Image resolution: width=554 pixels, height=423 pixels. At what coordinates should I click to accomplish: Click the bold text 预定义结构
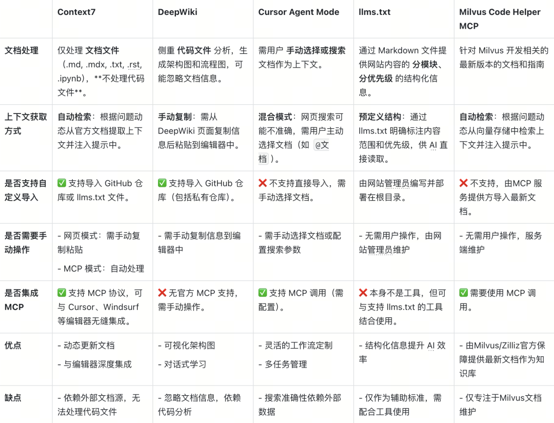tap(380, 117)
